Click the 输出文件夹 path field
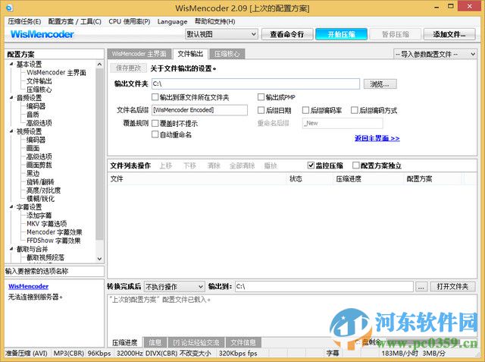 pyautogui.click(x=255, y=84)
